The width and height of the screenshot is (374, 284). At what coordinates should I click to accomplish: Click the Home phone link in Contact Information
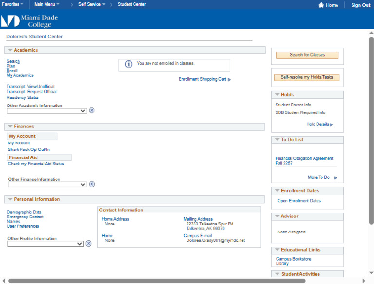click(x=107, y=236)
